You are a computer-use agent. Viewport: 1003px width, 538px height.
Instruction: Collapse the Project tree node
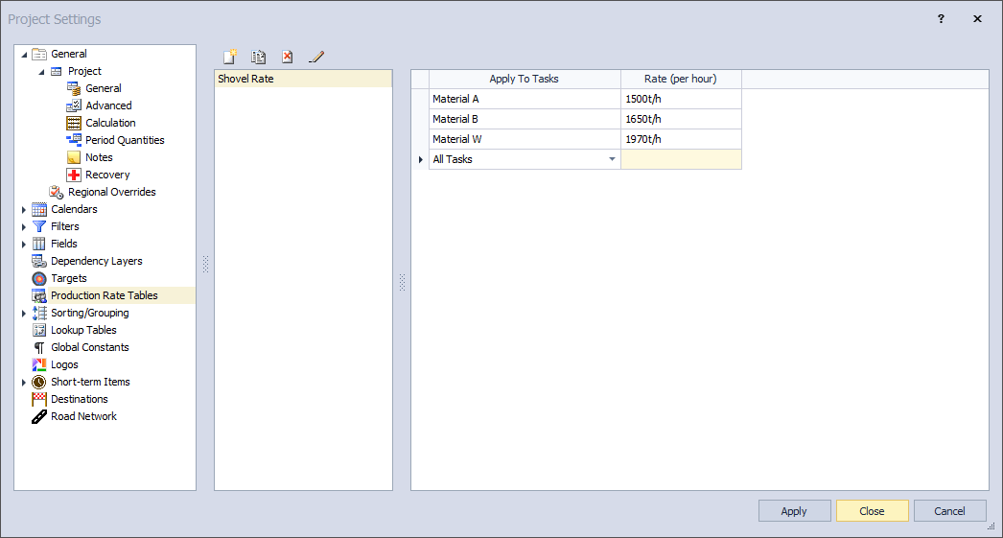point(41,71)
